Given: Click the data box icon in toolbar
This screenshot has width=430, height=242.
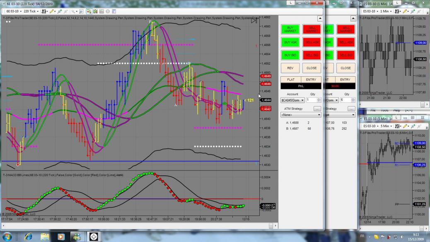Looking at the screenshot, I should coord(82,11).
